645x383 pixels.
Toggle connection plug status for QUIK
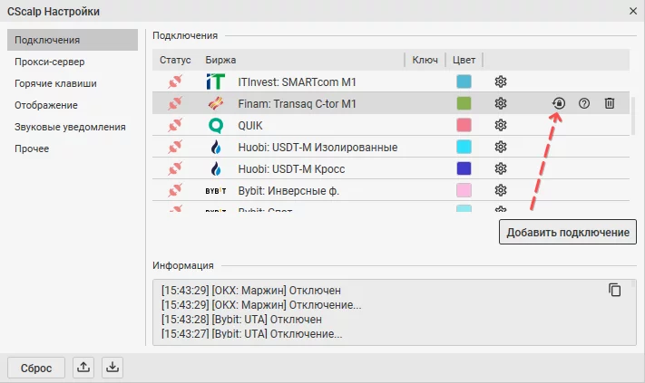(x=175, y=125)
